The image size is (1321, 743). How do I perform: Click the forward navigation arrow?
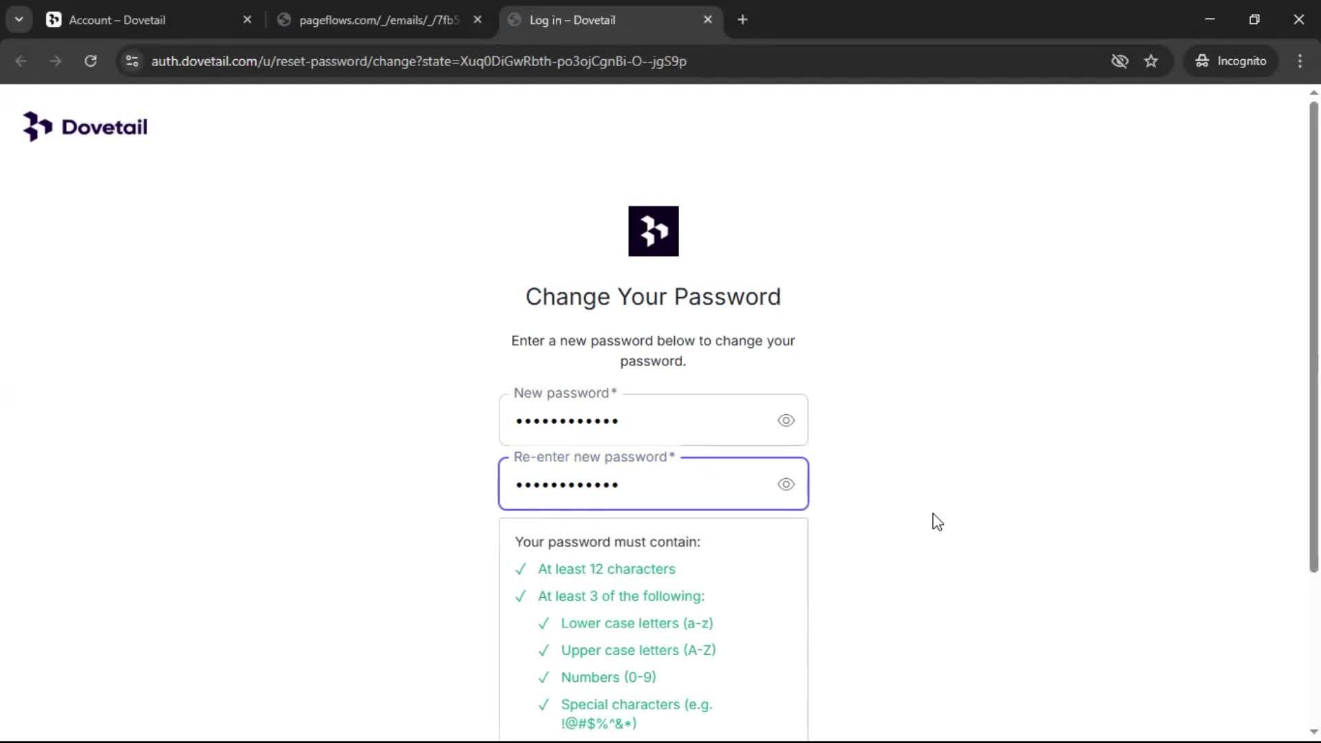[56, 61]
